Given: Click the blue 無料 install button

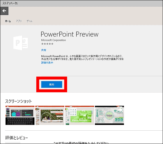Looking at the screenshot, I should (52, 85).
